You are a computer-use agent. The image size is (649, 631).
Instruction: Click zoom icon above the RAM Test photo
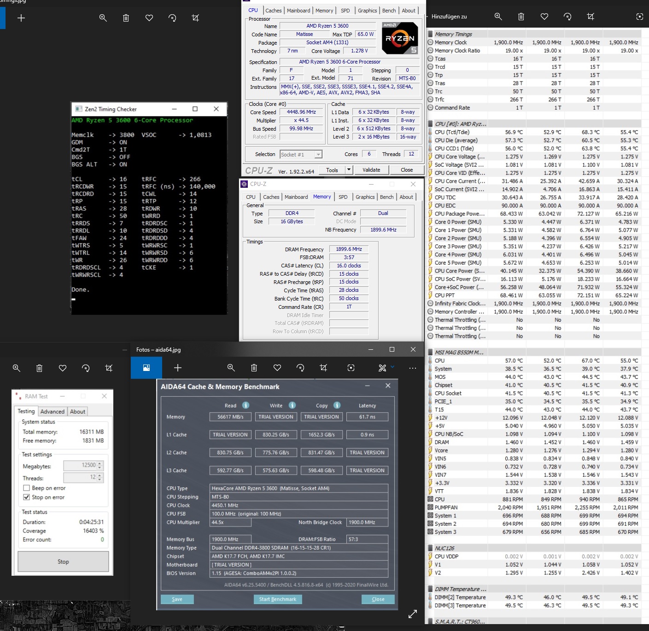(x=17, y=368)
